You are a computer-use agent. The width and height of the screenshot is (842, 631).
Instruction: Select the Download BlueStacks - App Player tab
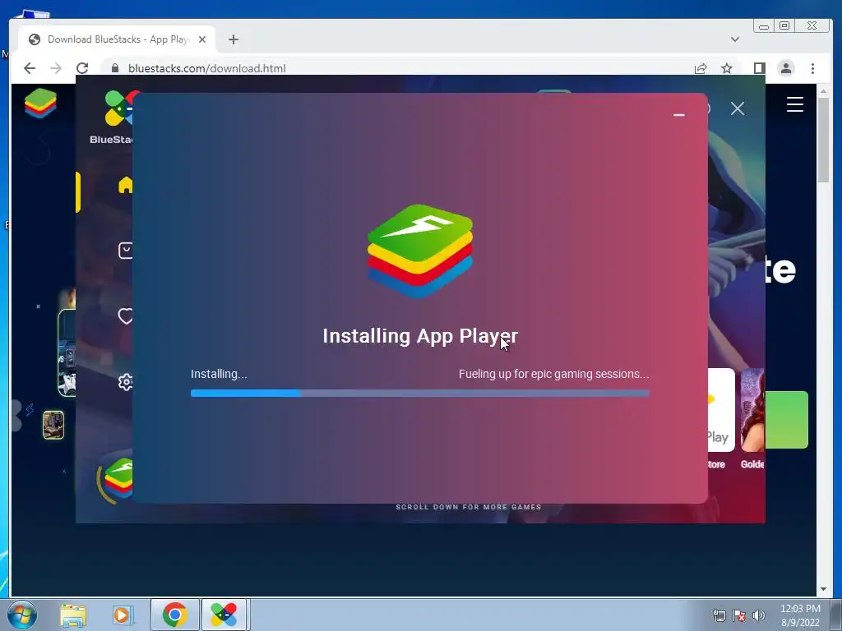(x=117, y=39)
